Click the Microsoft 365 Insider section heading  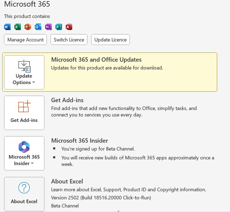pos(79,141)
